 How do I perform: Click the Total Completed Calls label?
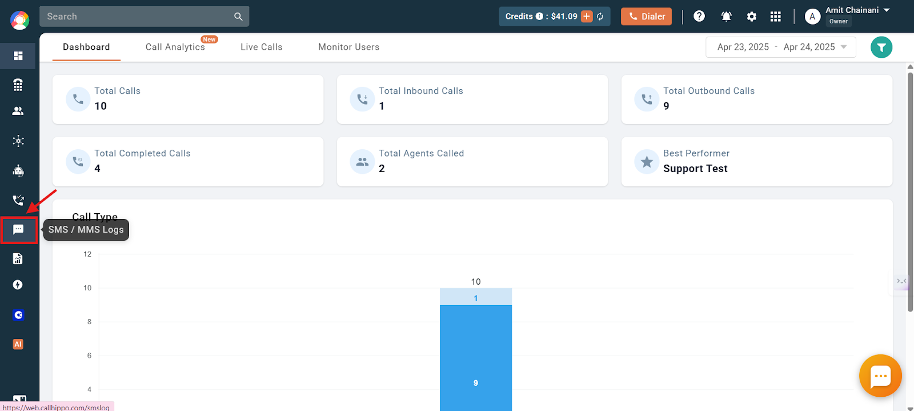(142, 153)
